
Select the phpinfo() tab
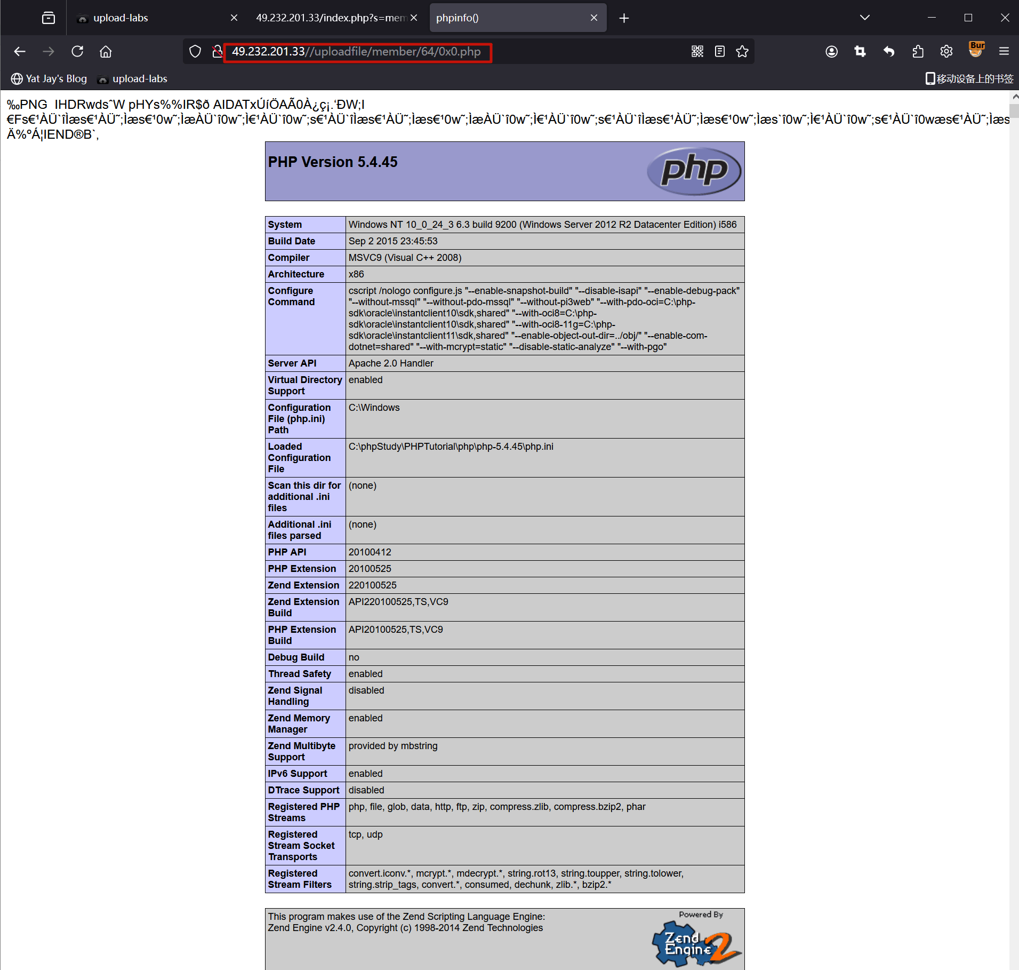(x=518, y=18)
